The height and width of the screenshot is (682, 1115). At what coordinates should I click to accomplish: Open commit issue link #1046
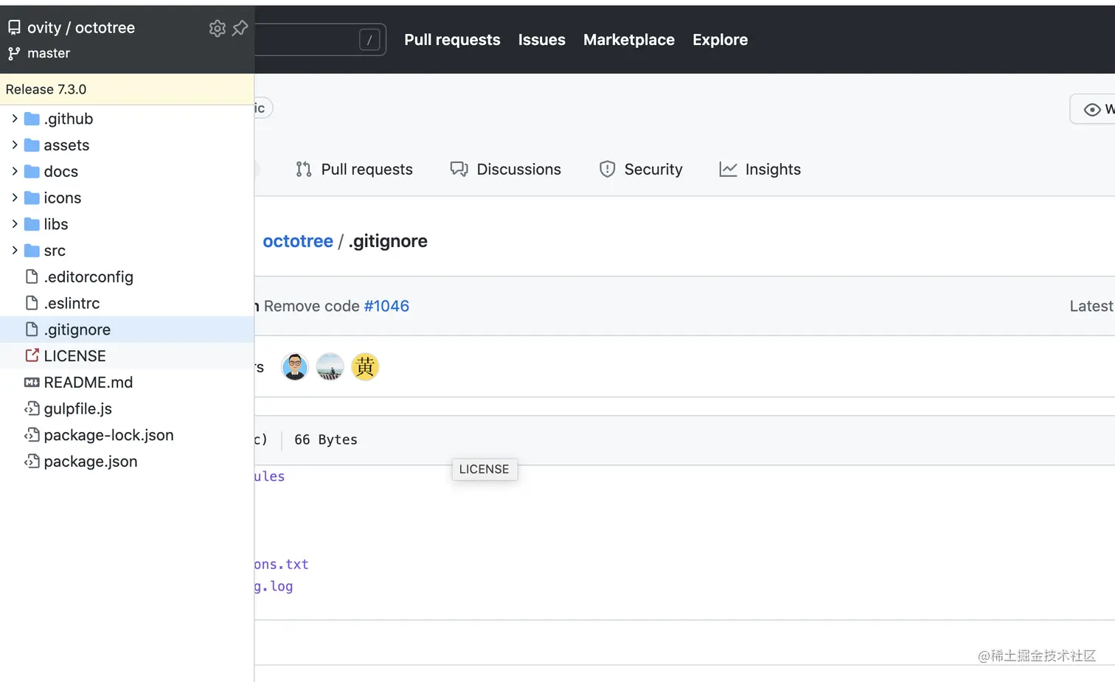(x=386, y=306)
